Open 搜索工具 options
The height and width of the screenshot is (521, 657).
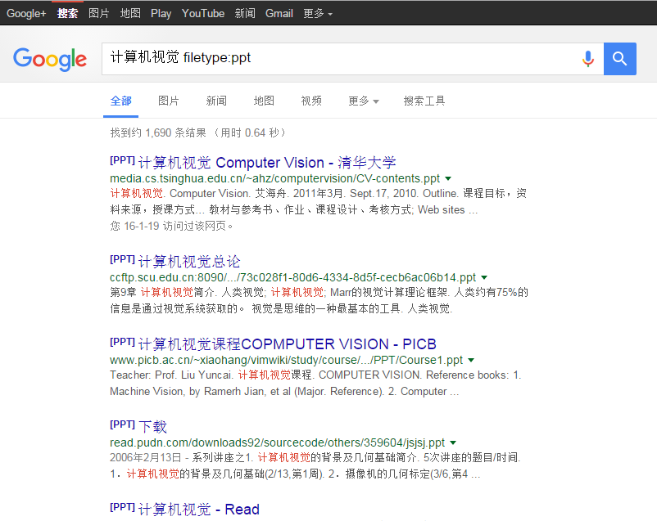(424, 101)
